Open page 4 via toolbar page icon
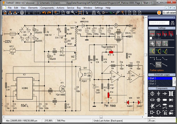The height and width of the screenshot is (124, 177). (140, 13)
